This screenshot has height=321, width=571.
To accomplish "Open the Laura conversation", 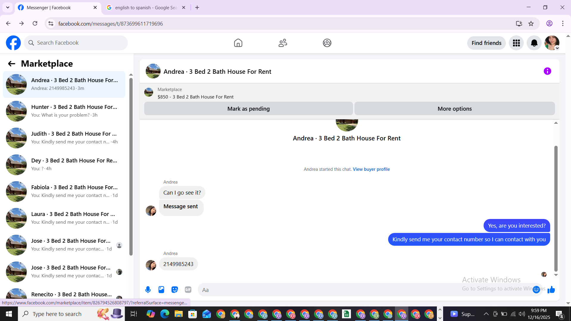I will (x=64, y=218).
